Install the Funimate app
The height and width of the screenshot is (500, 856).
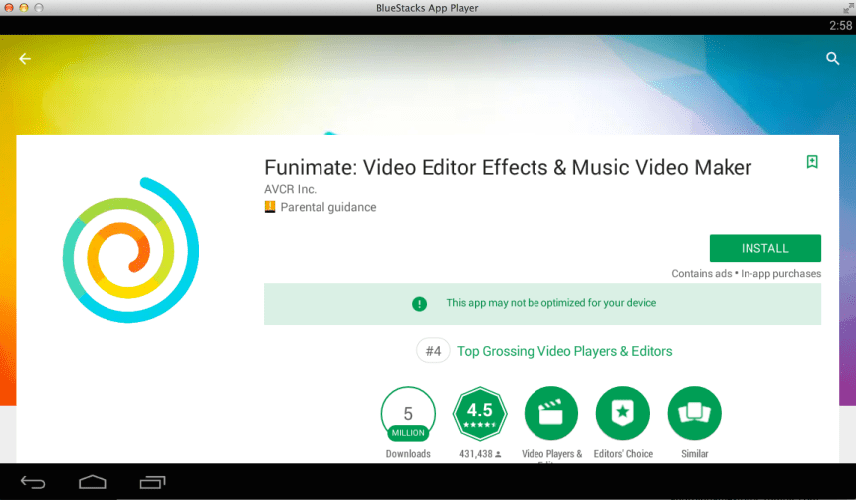click(764, 248)
